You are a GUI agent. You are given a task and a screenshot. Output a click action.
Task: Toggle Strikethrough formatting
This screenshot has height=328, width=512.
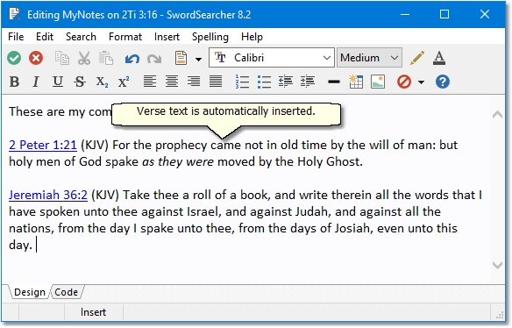tap(80, 82)
